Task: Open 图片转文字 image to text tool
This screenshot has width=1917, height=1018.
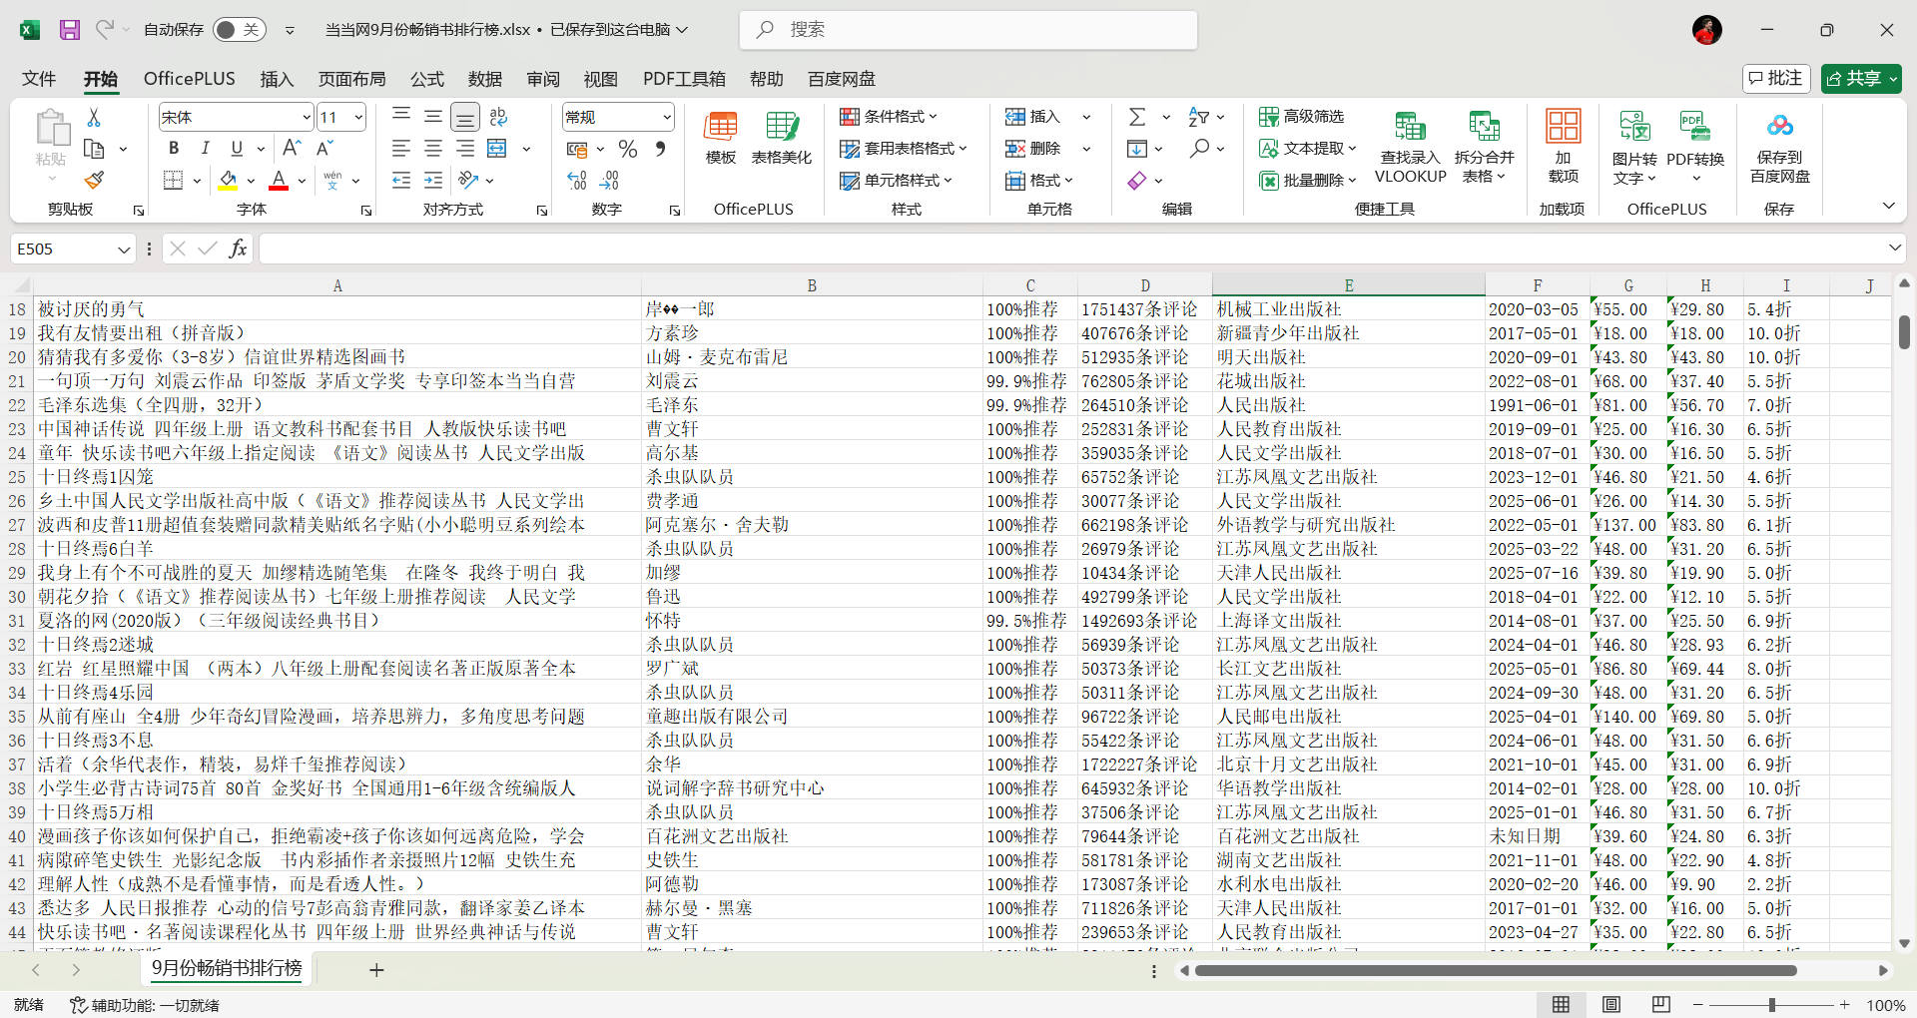Action: click(x=1634, y=148)
